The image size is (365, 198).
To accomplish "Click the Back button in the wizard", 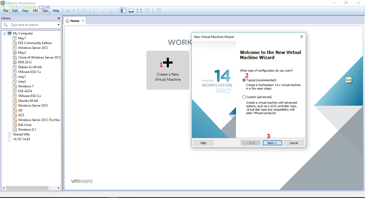I will tap(251, 143).
